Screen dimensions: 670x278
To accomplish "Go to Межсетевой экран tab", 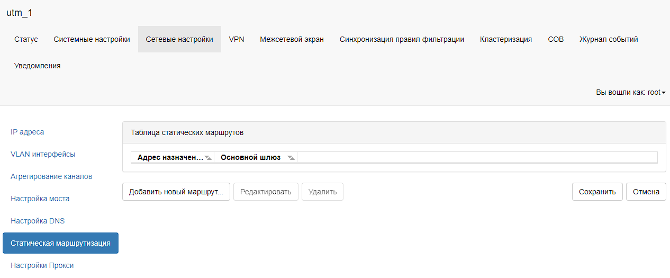I will click(x=292, y=39).
